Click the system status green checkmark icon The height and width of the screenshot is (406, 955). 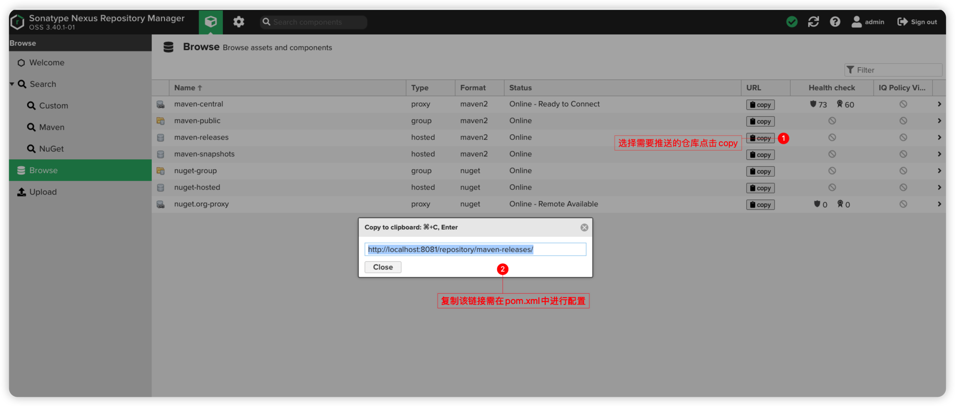point(792,22)
